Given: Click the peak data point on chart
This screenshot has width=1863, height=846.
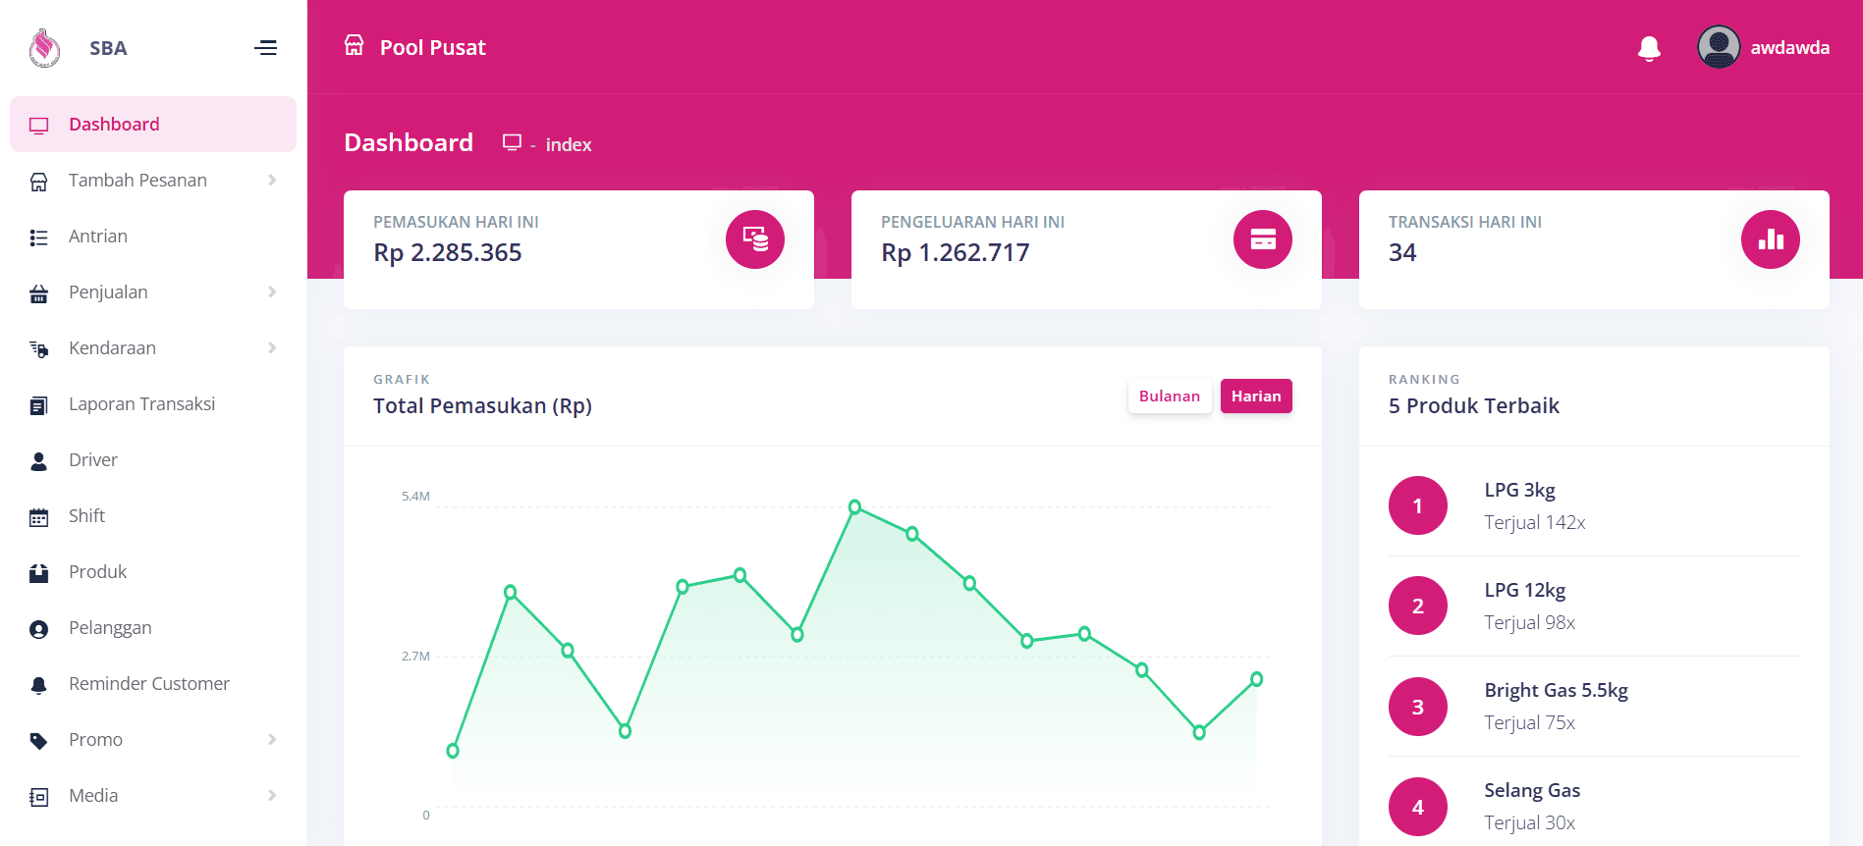Looking at the screenshot, I should pyautogui.click(x=855, y=507).
